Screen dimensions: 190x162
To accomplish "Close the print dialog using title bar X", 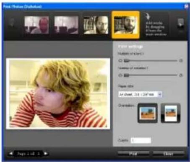I will click(x=186, y=6).
